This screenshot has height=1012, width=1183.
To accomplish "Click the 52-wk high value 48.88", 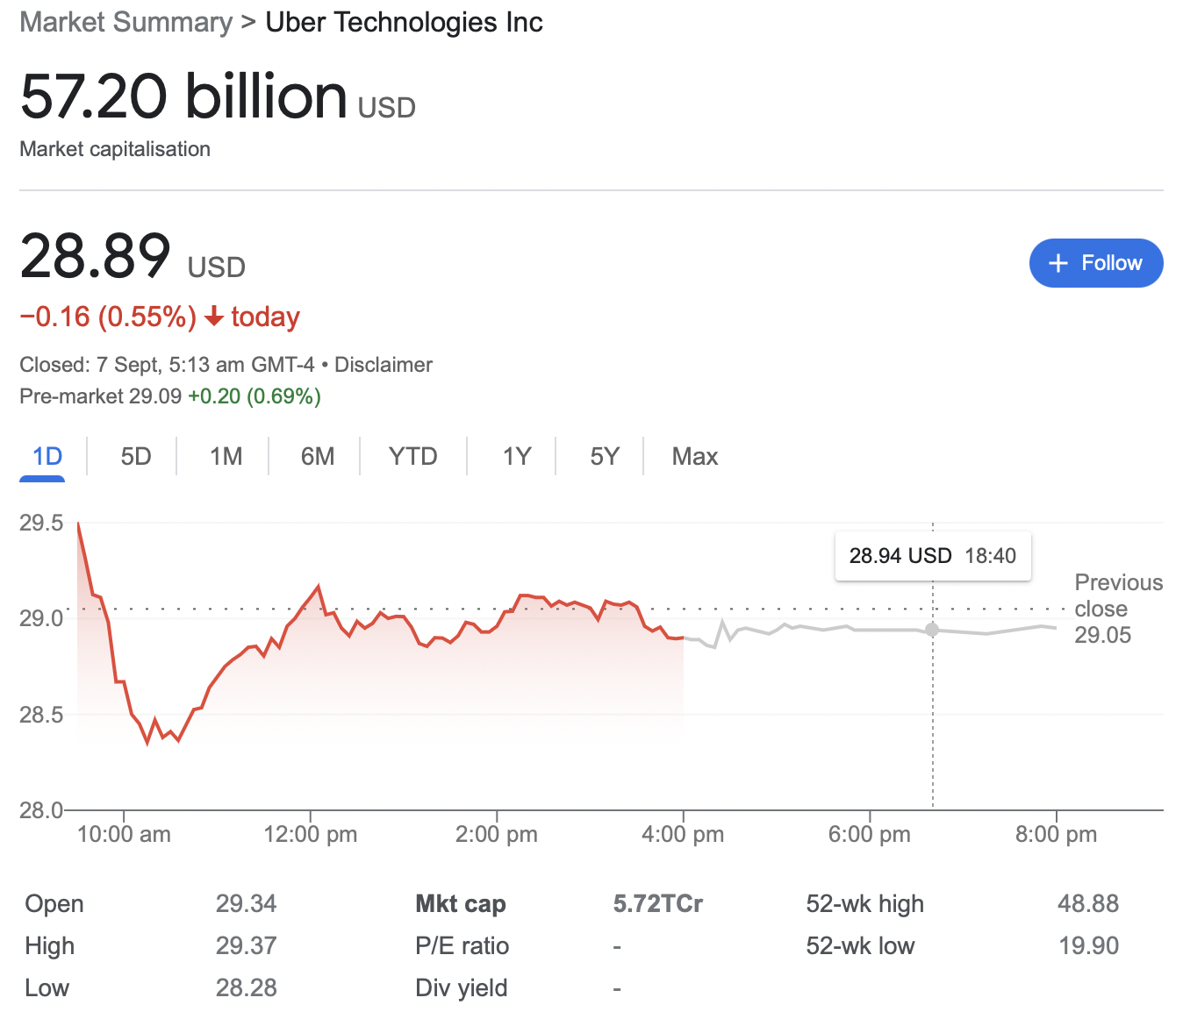I will point(1088,904).
